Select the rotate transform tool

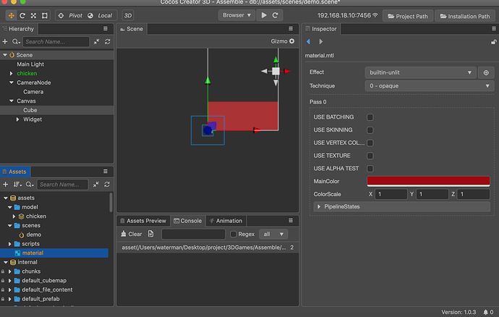click(22, 15)
